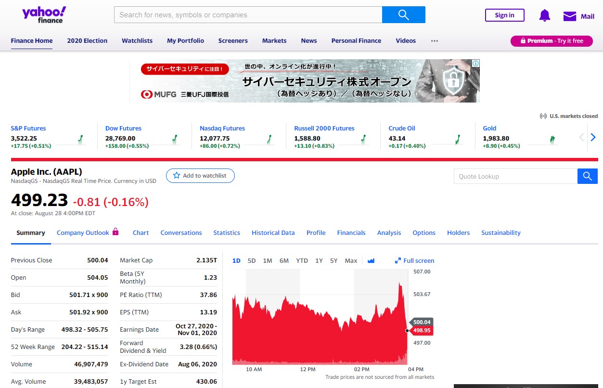Image resolution: width=603 pixels, height=388 pixels.
Task: Open Yahoo Mail envelope icon
Action: [x=570, y=16]
